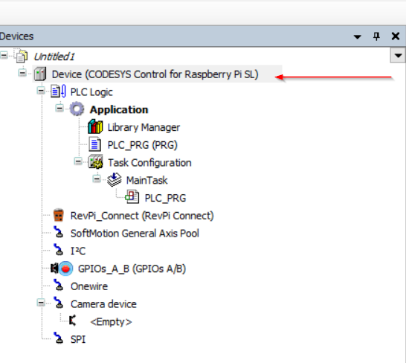Collapse the Untitled1 project node
The image size is (406, 363).
tap(4, 55)
